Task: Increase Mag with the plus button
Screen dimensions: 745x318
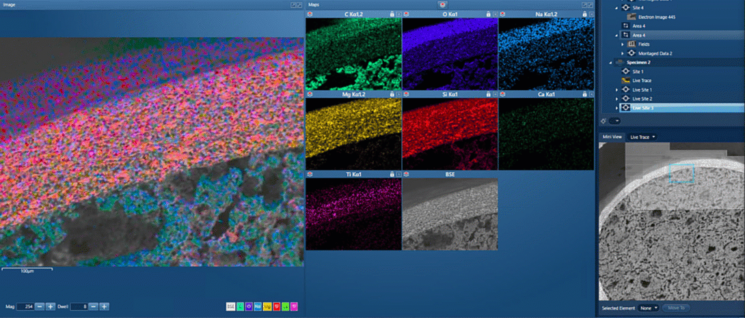Action: [x=51, y=306]
